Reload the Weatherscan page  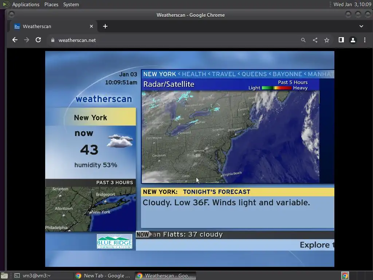[38, 40]
